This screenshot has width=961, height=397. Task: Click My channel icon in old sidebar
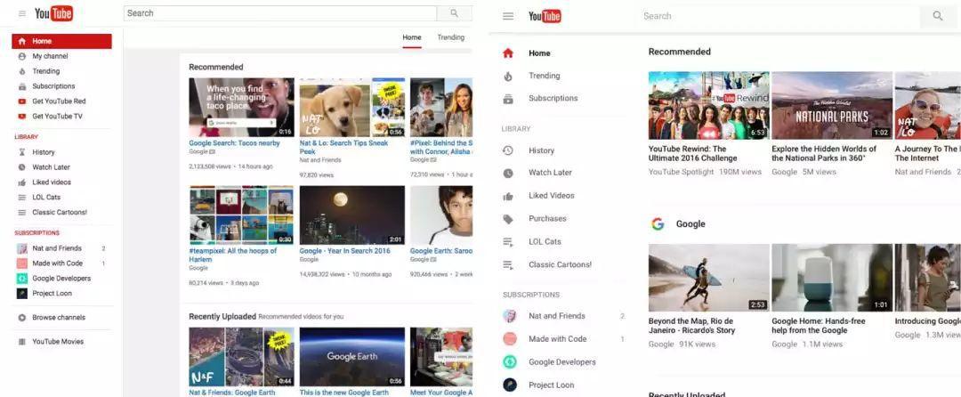22,56
